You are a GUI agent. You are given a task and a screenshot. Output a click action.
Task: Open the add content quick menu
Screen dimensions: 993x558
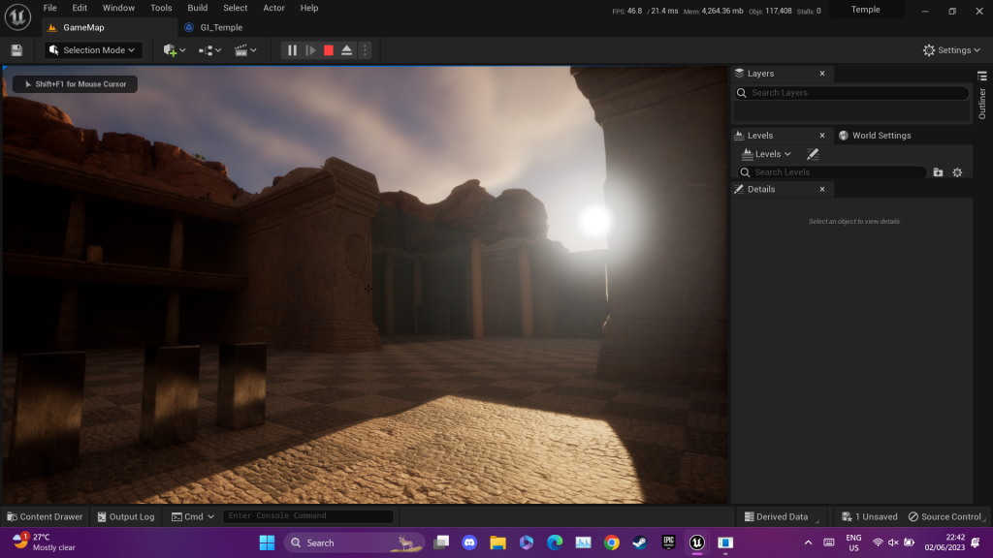coord(175,50)
